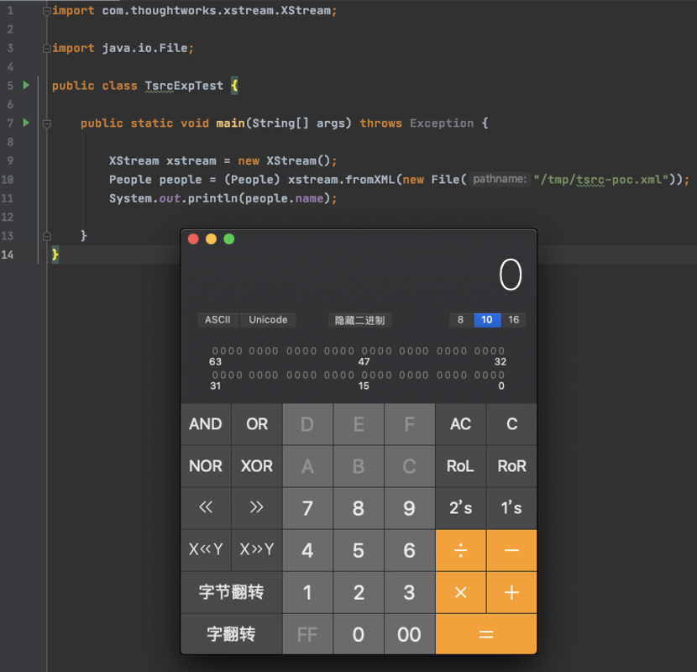Click the disabled hex E key
This screenshot has width=697, height=672.
click(x=359, y=424)
